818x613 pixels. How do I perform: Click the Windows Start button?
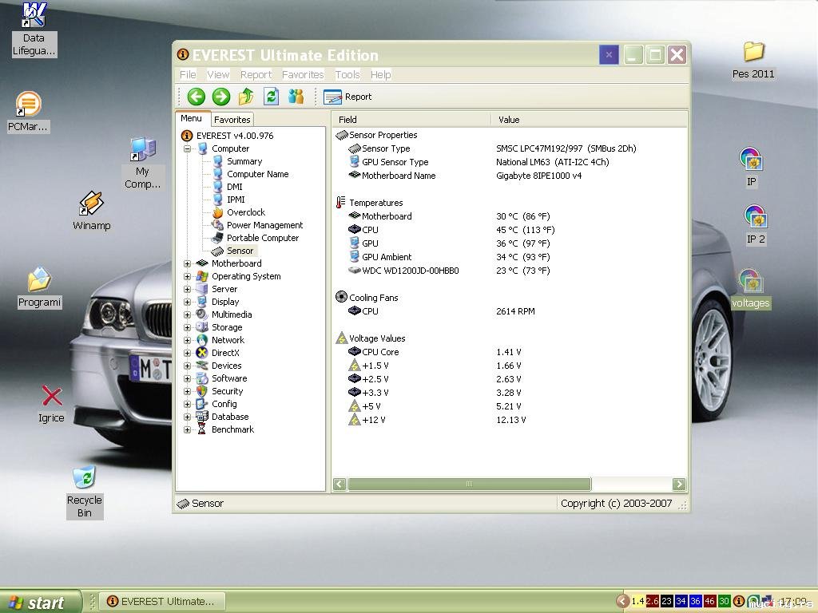(40, 602)
